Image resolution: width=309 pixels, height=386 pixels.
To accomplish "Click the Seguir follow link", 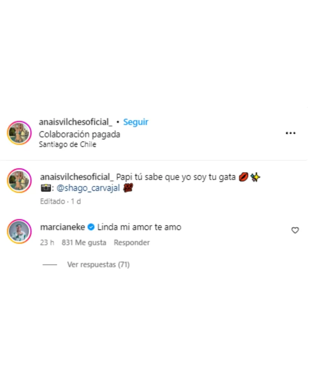I will pyautogui.click(x=135, y=122).
